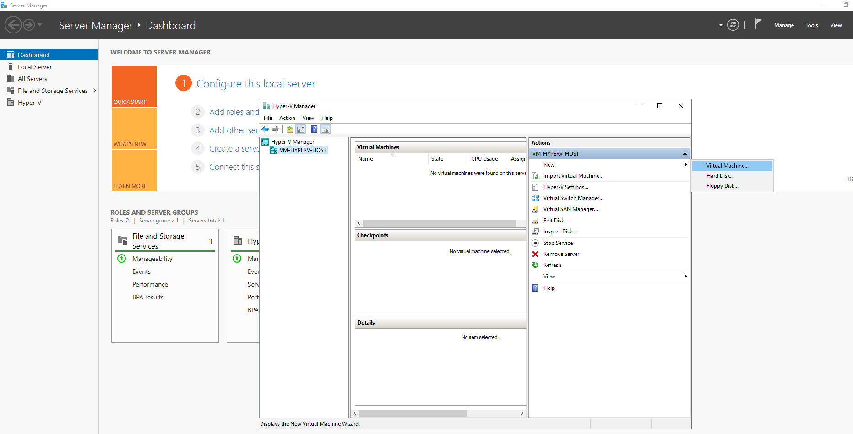The image size is (853, 434).
Task: Click Hyper-V tile green manageability icon
Action: point(237,259)
